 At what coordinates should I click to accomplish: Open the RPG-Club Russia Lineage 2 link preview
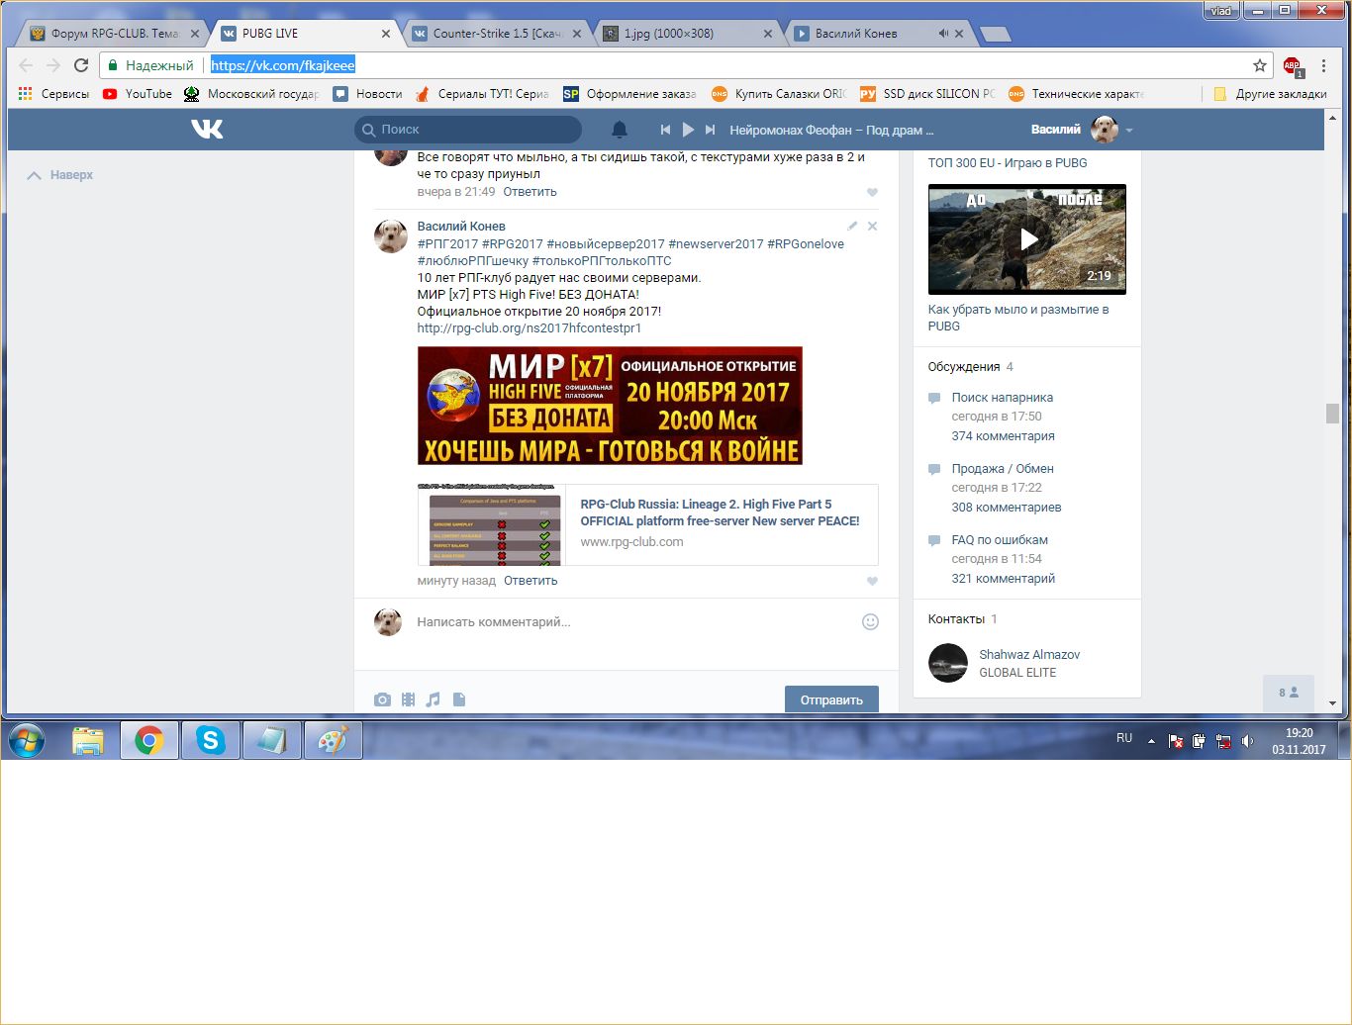[647, 524]
